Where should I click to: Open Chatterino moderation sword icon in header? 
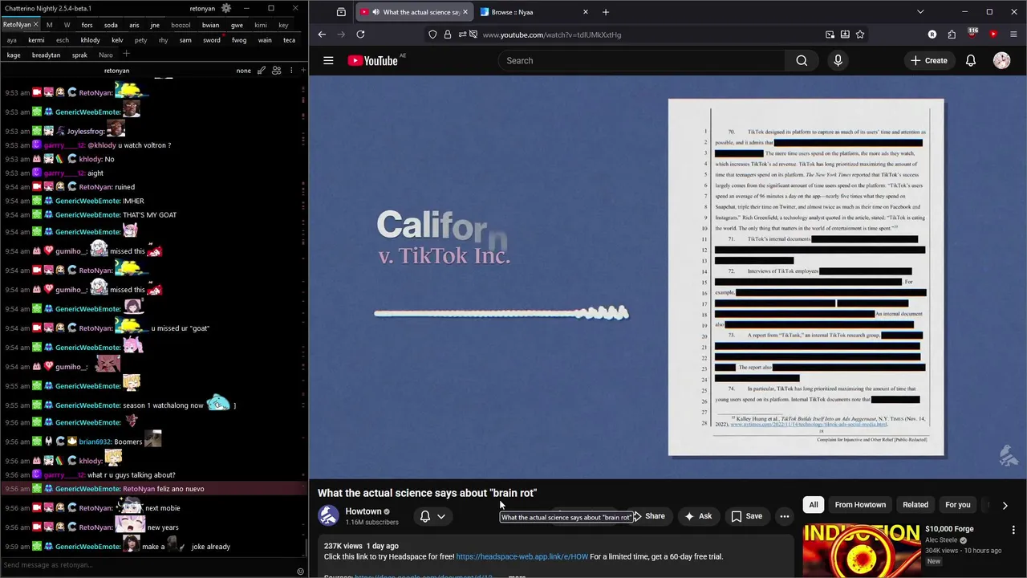(262, 71)
